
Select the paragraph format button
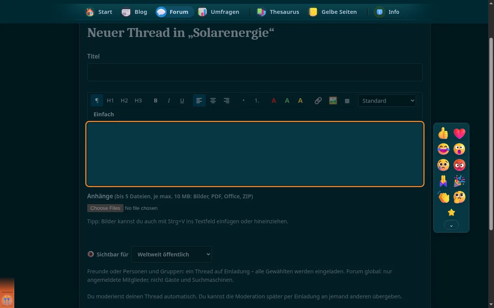point(97,100)
